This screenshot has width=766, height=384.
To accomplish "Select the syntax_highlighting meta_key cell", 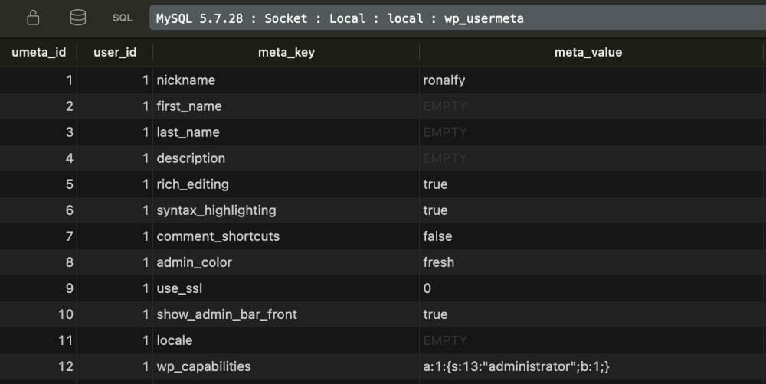I will [x=286, y=210].
